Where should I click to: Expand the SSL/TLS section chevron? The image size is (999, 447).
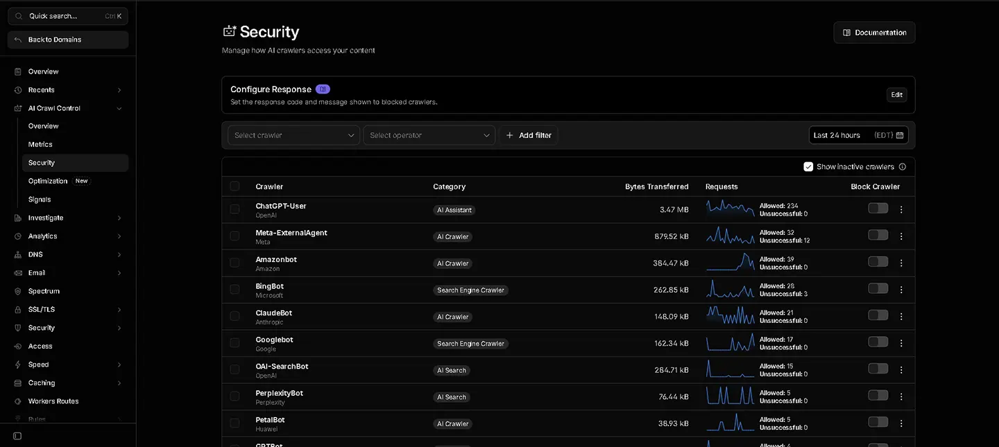[119, 310]
